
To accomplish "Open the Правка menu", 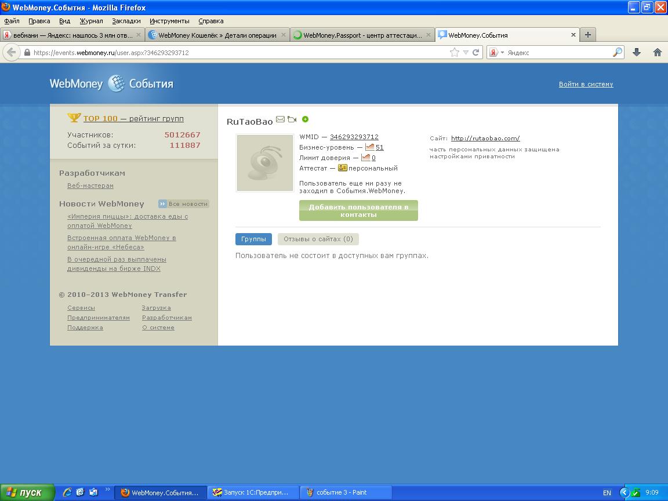I will (39, 21).
